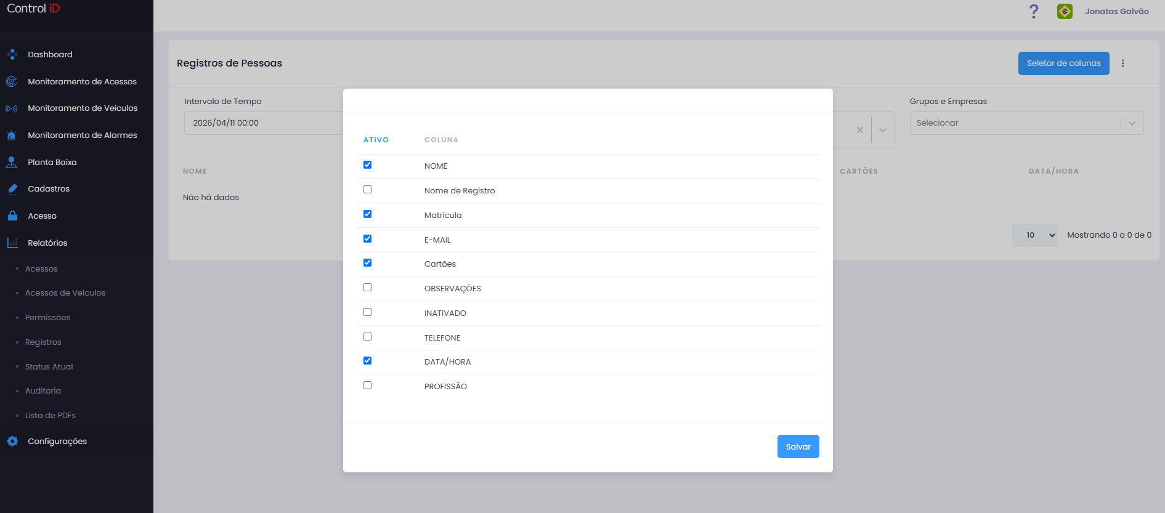1165x513 pixels.
Task: Click the Brazil flag language icon
Action: tap(1065, 11)
